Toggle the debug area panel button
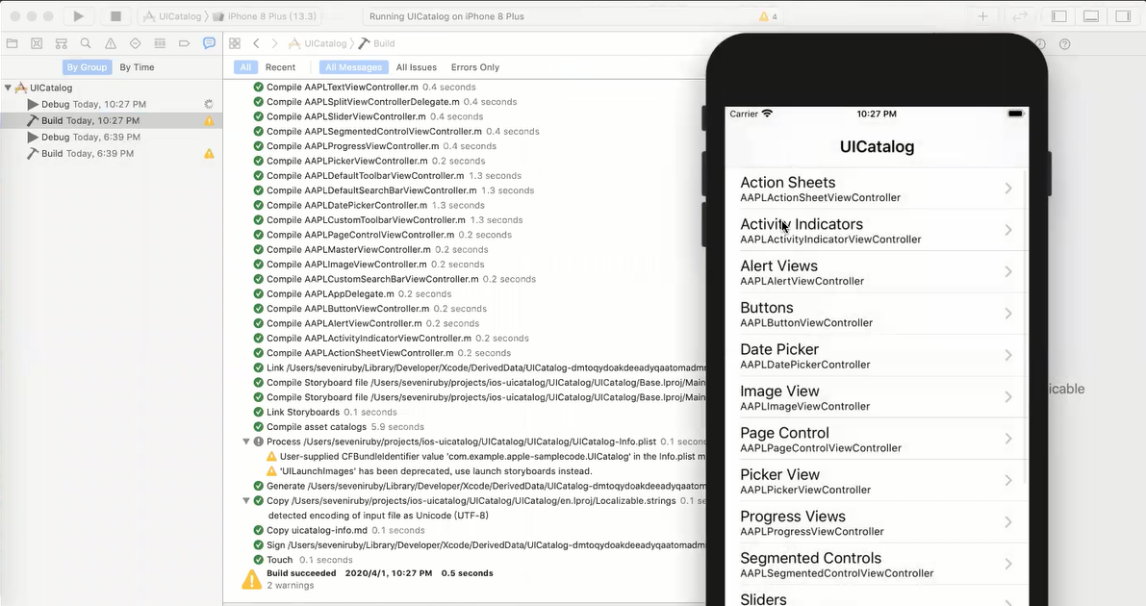 point(1091,16)
